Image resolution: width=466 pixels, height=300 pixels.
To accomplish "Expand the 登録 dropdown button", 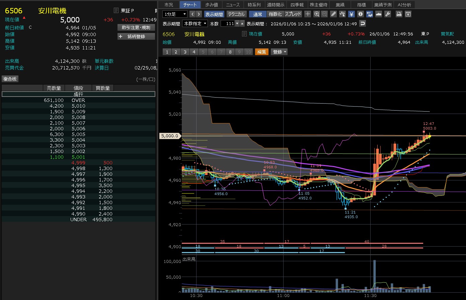I will tap(280, 52).
